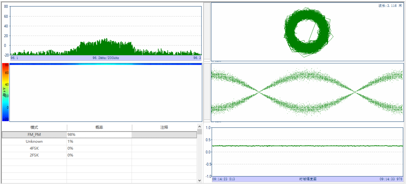Click the 09:14:23 start timestamp

[223, 179]
